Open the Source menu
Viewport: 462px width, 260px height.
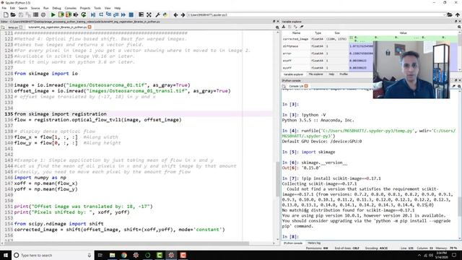coord(35,8)
